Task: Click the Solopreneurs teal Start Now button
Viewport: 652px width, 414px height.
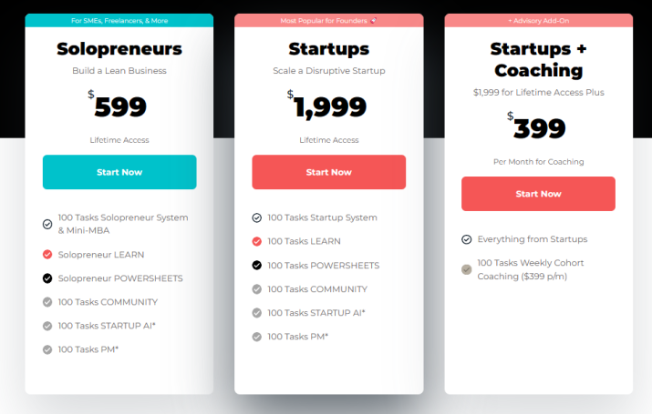Action: coord(119,172)
